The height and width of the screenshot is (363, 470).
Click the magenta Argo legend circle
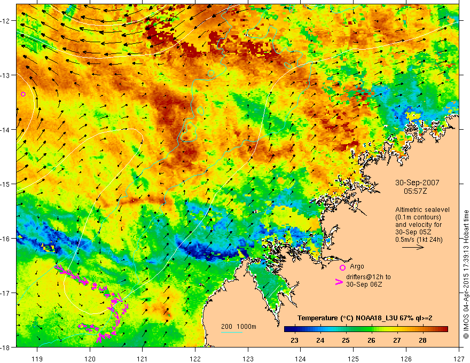pyautogui.click(x=342, y=267)
